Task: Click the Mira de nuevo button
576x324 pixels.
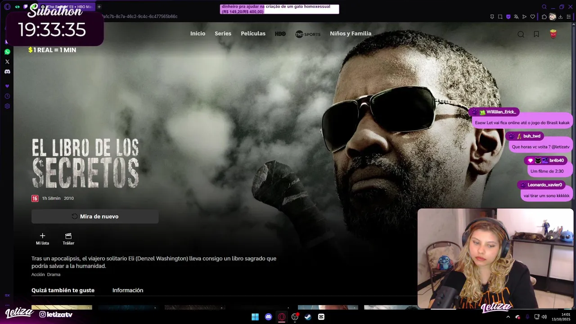Action: [95, 216]
